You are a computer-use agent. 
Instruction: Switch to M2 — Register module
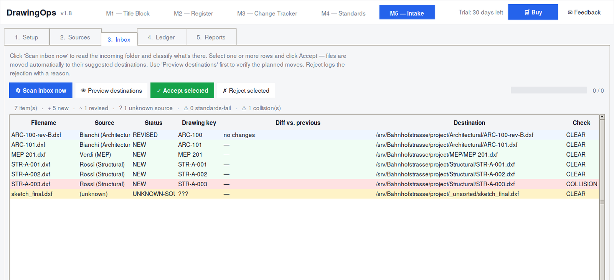[x=193, y=13]
